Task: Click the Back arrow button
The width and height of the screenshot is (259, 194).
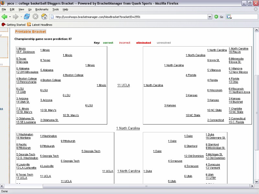Action: click(x=5, y=17)
